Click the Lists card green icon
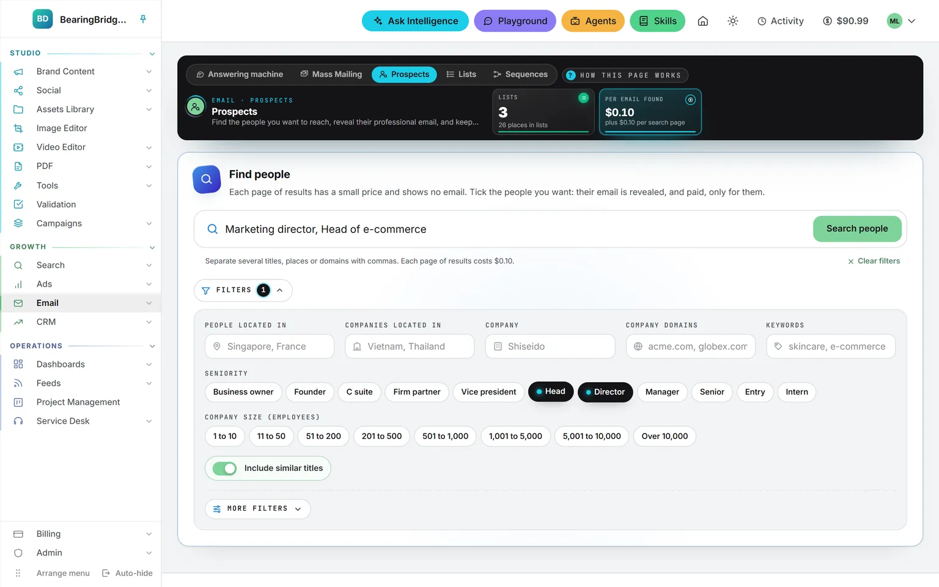 tap(583, 98)
